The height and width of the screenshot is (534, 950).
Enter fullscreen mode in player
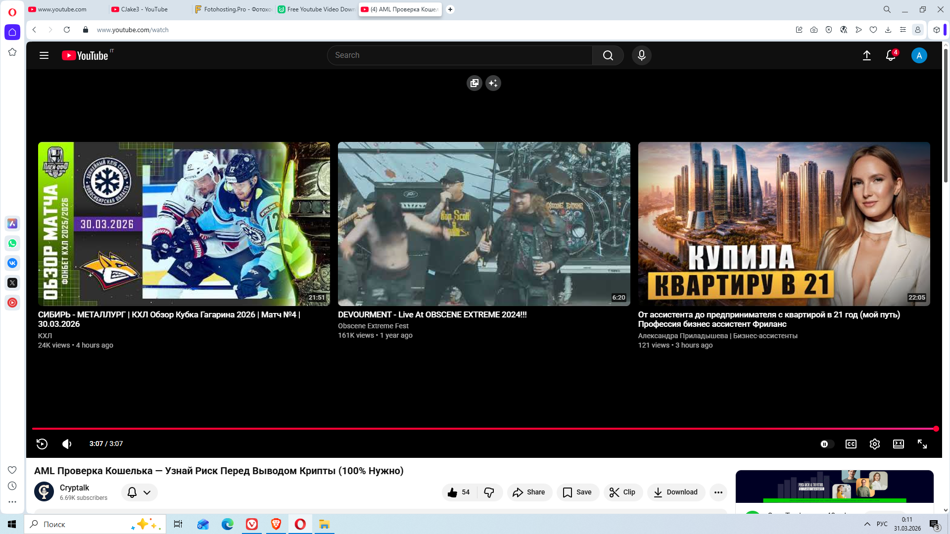click(x=922, y=444)
